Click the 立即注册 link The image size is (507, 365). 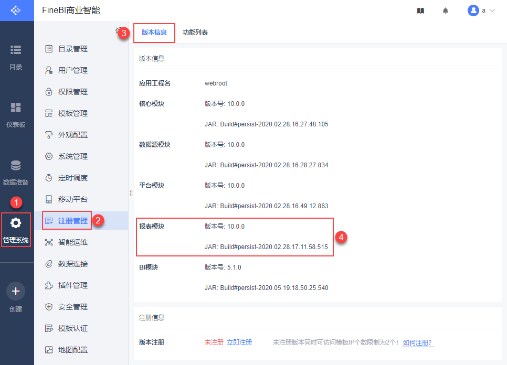pos(239,342)
